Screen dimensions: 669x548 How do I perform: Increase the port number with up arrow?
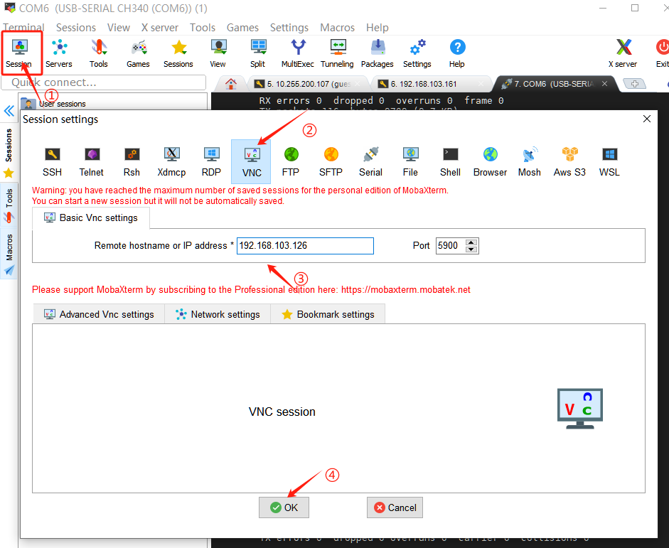(x=471, y=242)
